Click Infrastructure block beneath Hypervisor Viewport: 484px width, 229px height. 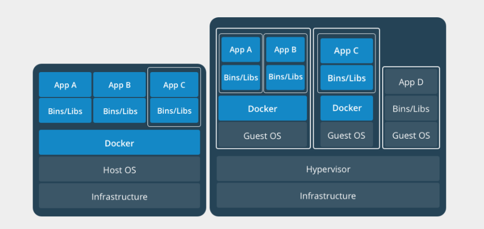pos(328,195)
